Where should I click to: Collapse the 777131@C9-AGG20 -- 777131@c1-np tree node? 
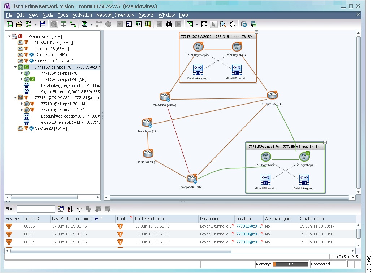coord(16,98)
